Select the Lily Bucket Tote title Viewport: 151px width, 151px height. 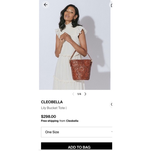tap(53, 108)
